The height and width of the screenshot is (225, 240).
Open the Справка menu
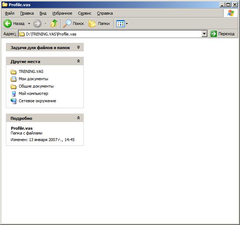pos(105,13)
